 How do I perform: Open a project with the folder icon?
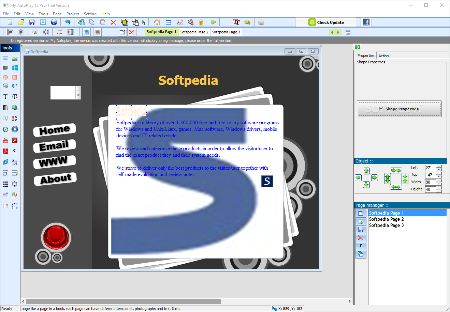click(x=21, y=22)
